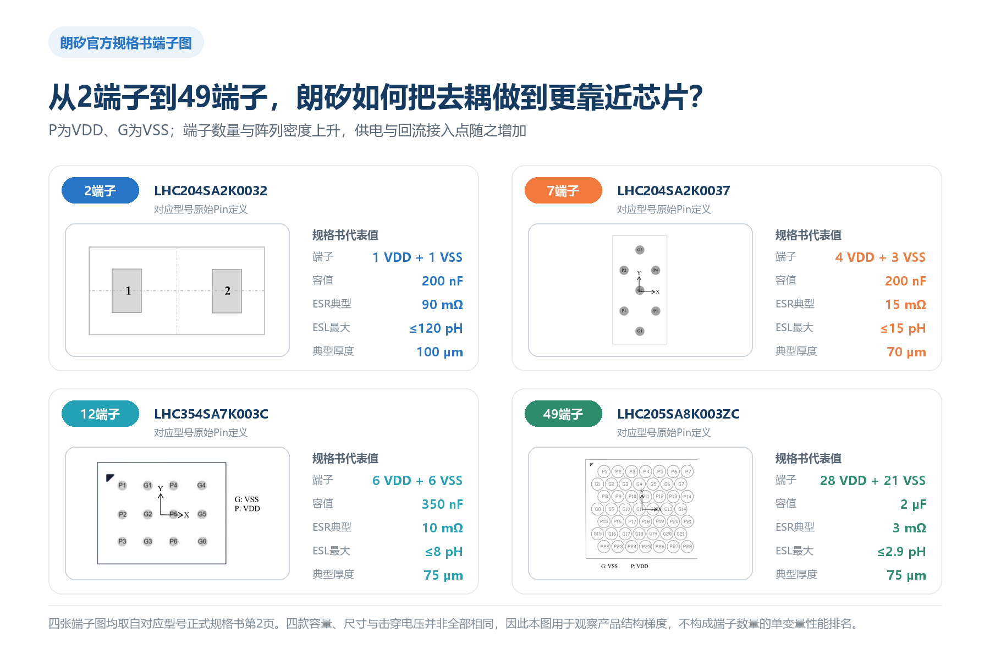The height and width of the screenshot is (660, 990).
Task: Open the 2-terminal pin diagram of LHC204SA2K0032
Action: tap(177, 290)
